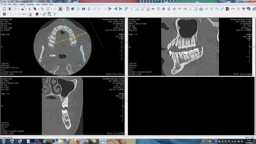Viewport: 256px width, 144px height.
Task: Select the line measurement tool
Action: tap(132, 9)
